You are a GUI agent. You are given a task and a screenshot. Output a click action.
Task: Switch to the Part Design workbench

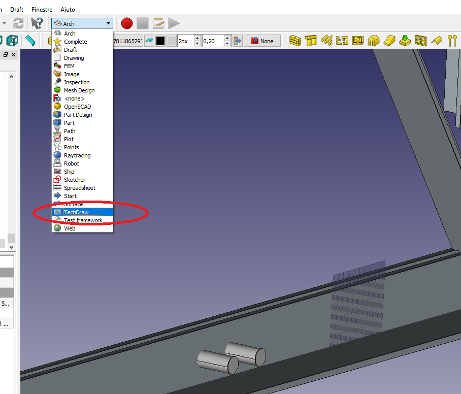pos(82,115)
